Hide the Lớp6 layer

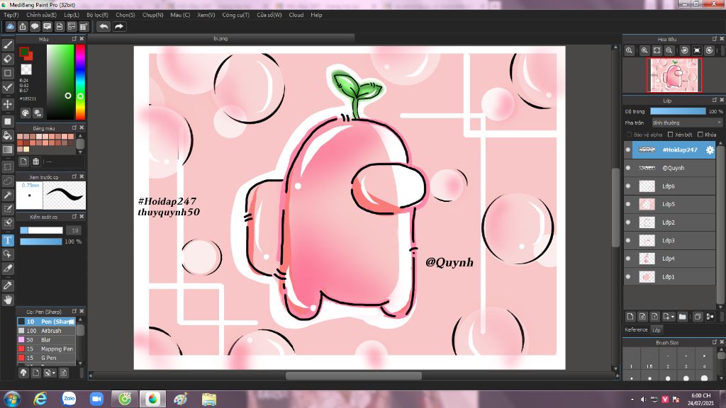628,186
